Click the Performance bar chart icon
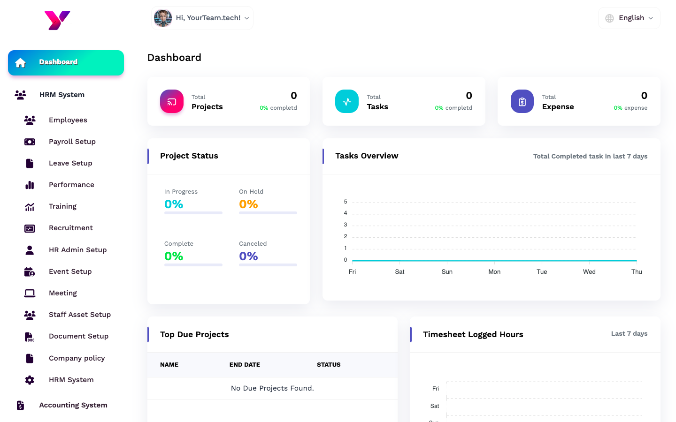The width and height of the screenshot is (676, 422). (30, 184)
